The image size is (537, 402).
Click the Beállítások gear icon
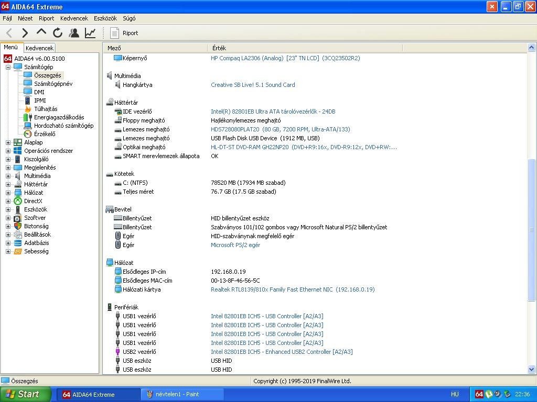[18, 234]
